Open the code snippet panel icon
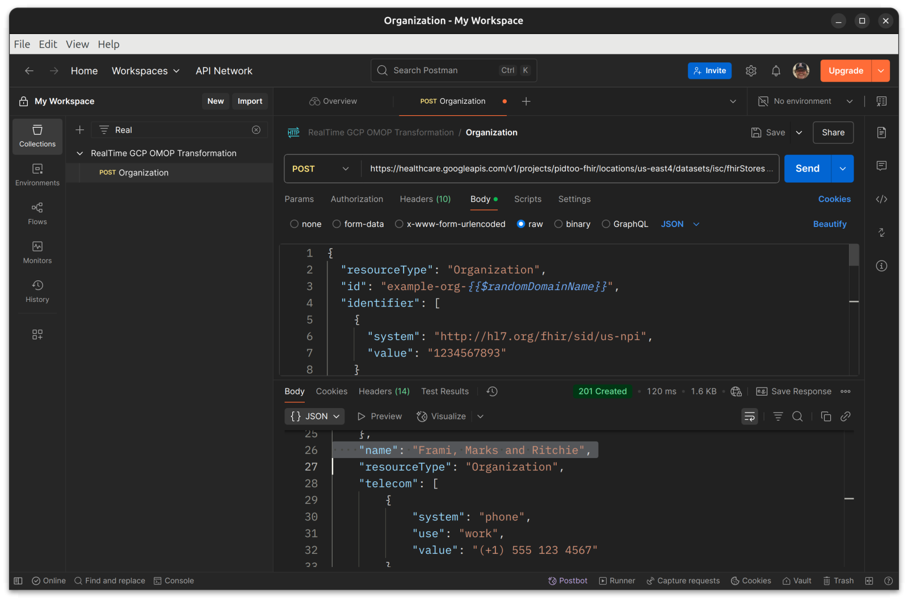Screen dimensions: 908x601 click(x=881, y=199)
